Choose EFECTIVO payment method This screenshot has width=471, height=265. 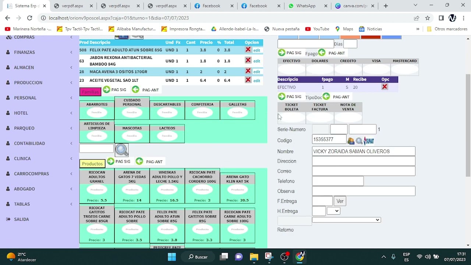click(x=291, y=67)
